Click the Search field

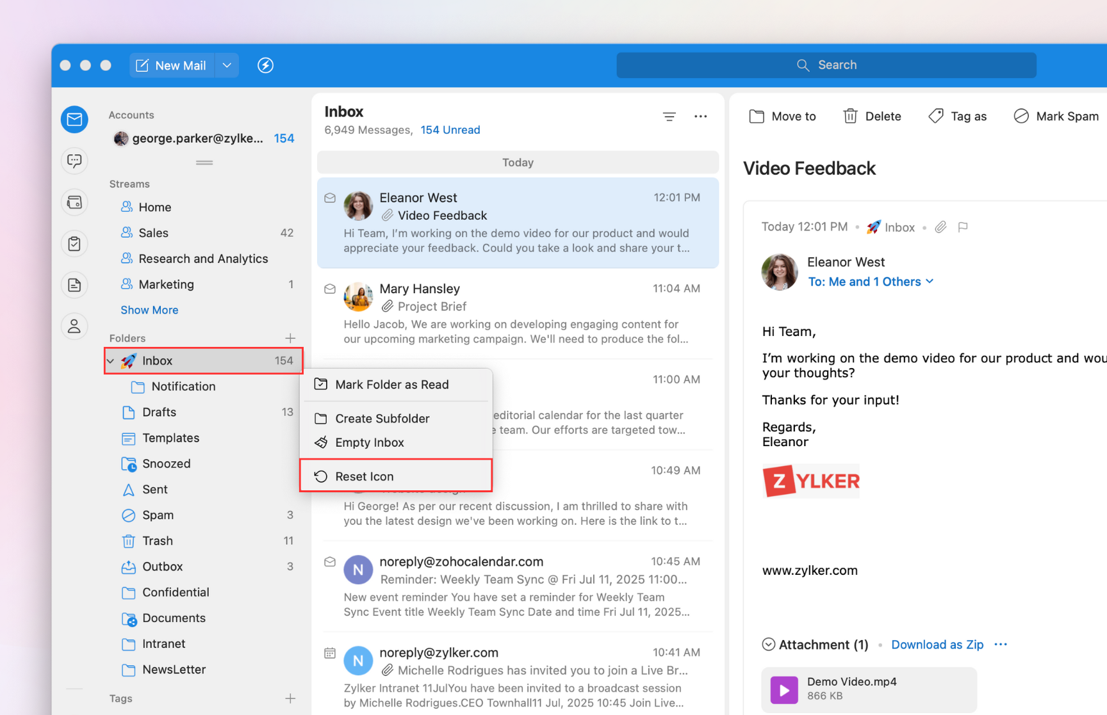(x=826, y=65)
